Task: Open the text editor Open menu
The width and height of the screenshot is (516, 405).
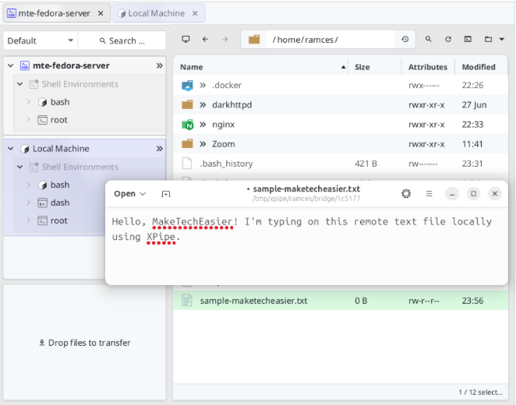Action: 129,194
